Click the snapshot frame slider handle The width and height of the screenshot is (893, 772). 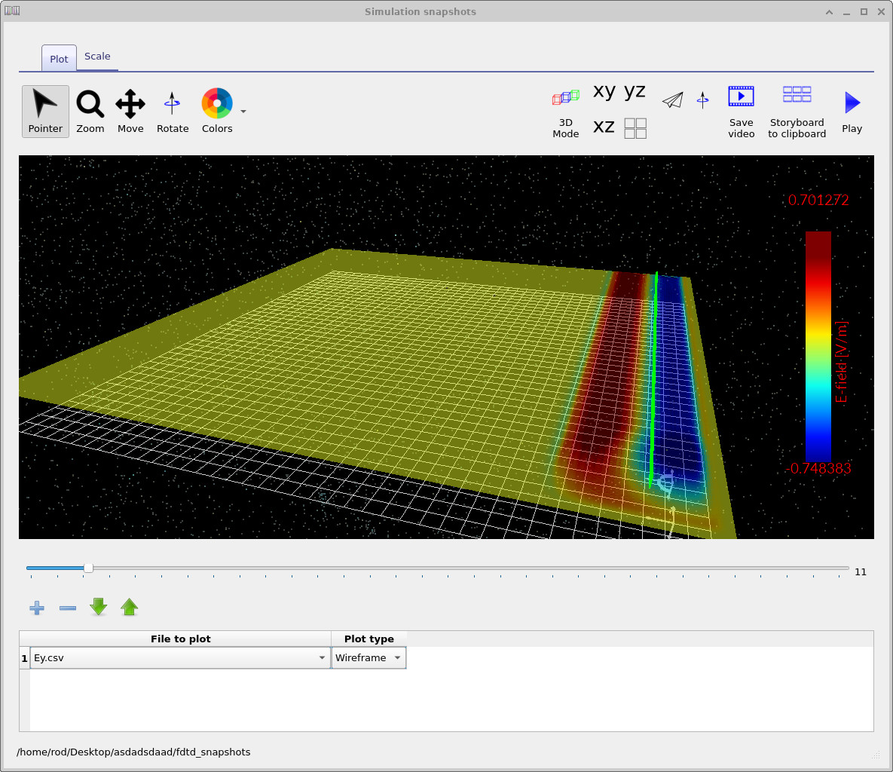tap(88, 568)
